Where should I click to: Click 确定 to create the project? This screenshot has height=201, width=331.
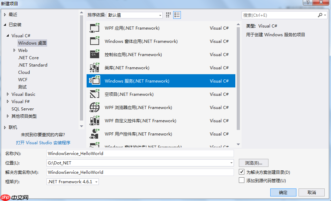(283, 192)
